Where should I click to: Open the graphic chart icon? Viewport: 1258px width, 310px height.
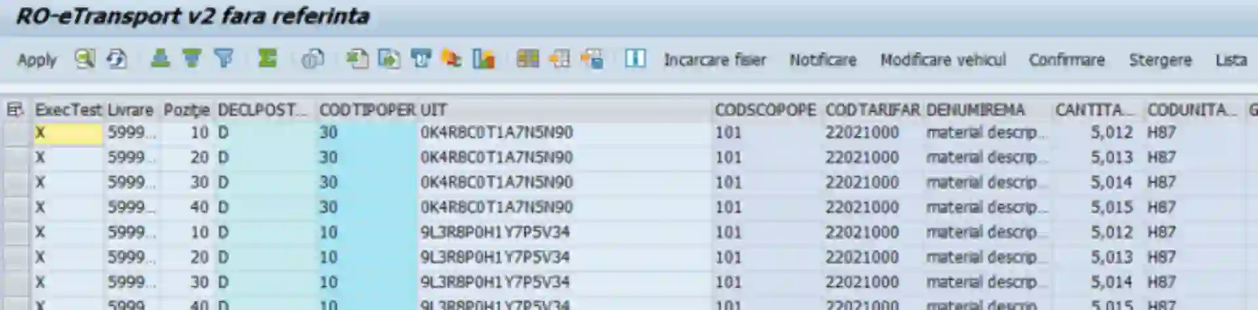(484, 60)
